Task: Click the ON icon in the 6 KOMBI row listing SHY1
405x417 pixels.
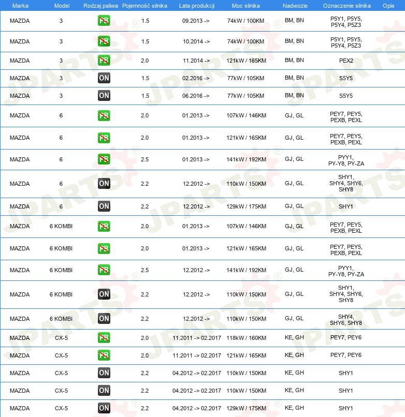Action: coord(104,294)
